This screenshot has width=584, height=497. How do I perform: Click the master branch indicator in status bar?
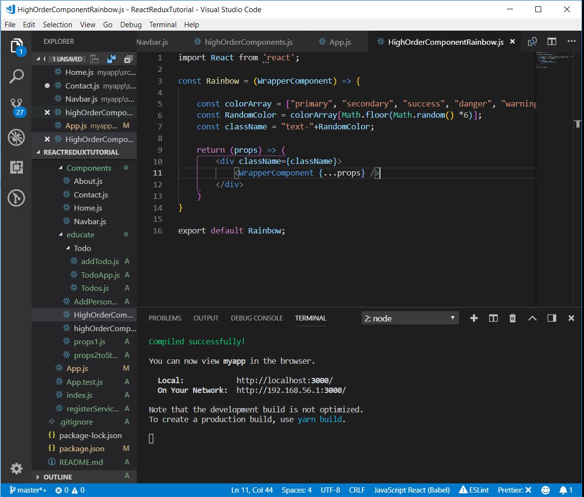(28, 490)
